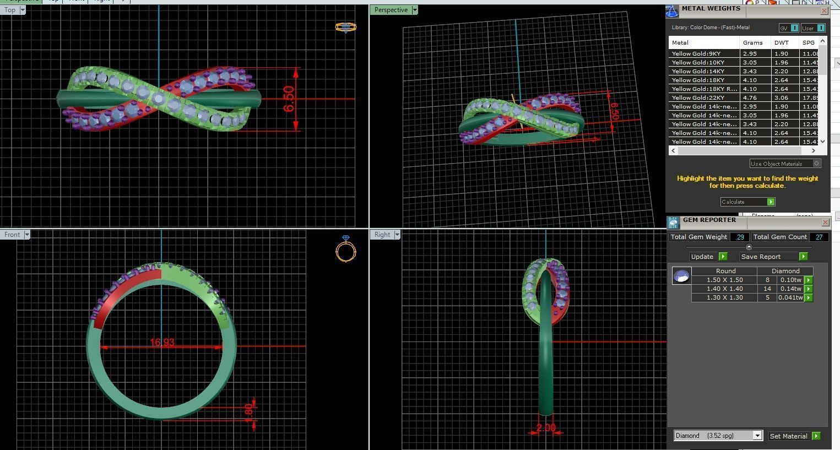840x450 pixels.
Task: Collapse Gem Reporter header with up-arrow handle
Action: tap(749, 247)
